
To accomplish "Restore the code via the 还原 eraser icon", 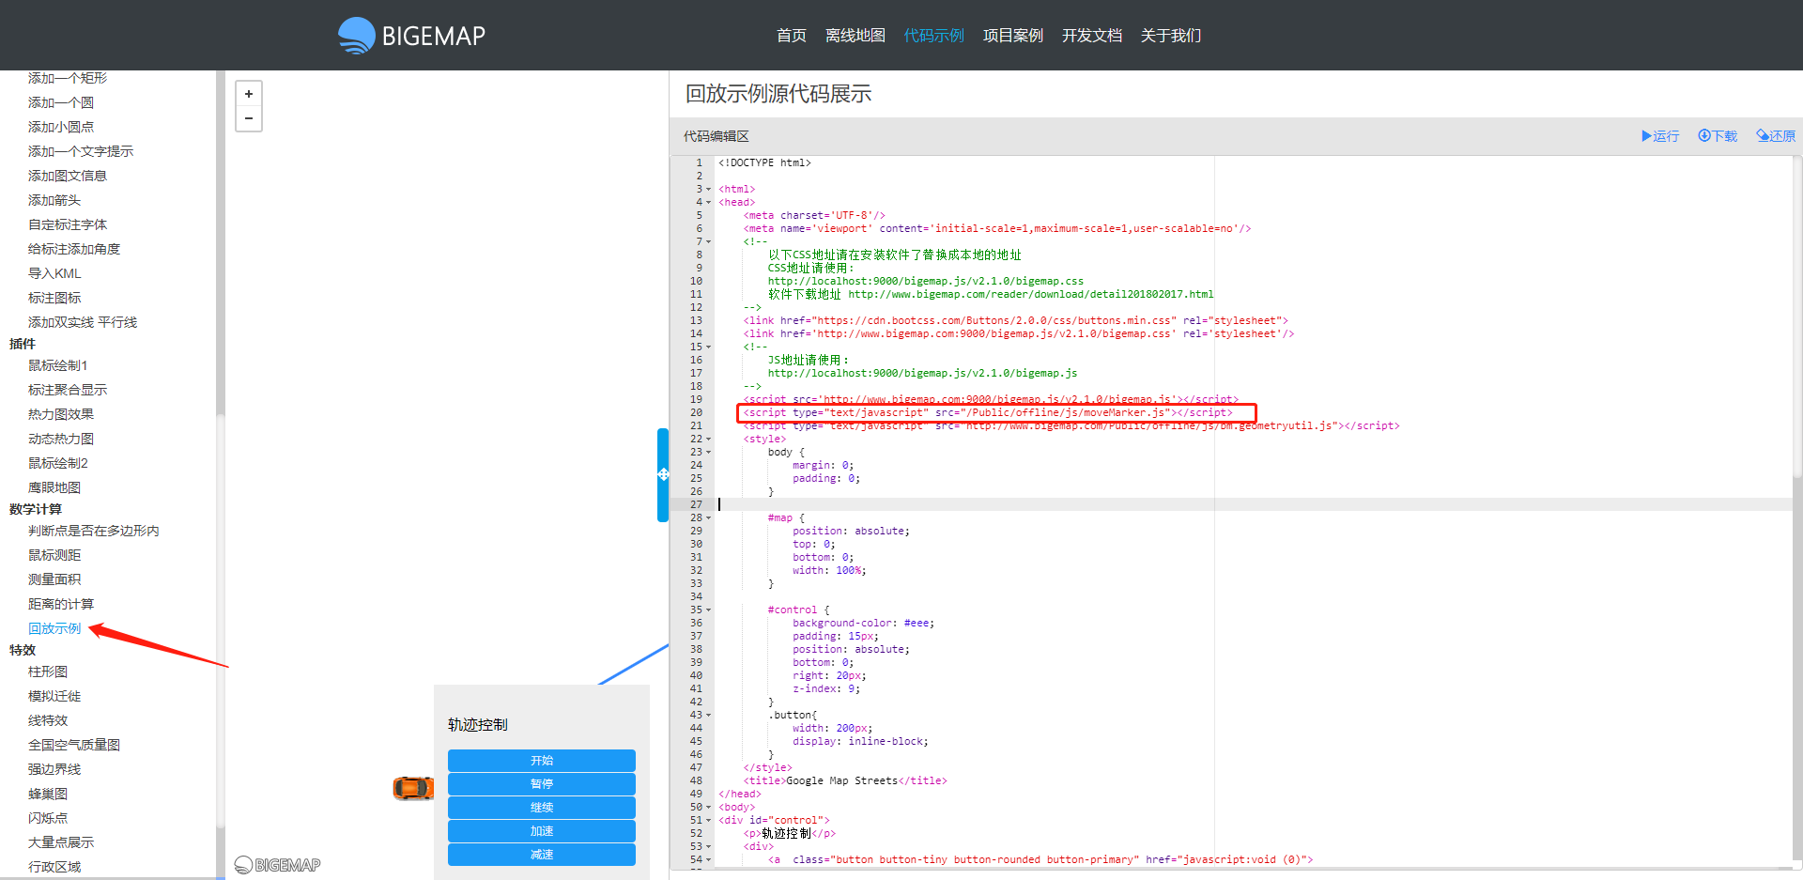I will (x=1775, y=136).
